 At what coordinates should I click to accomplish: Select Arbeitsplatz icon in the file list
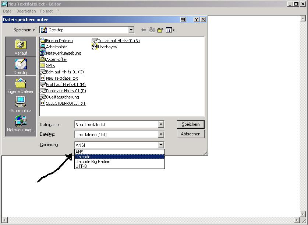click(x=43, y=47)
